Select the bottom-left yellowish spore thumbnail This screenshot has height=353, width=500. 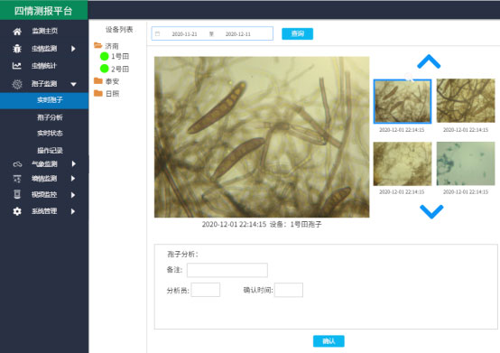[x=403, y=164]
